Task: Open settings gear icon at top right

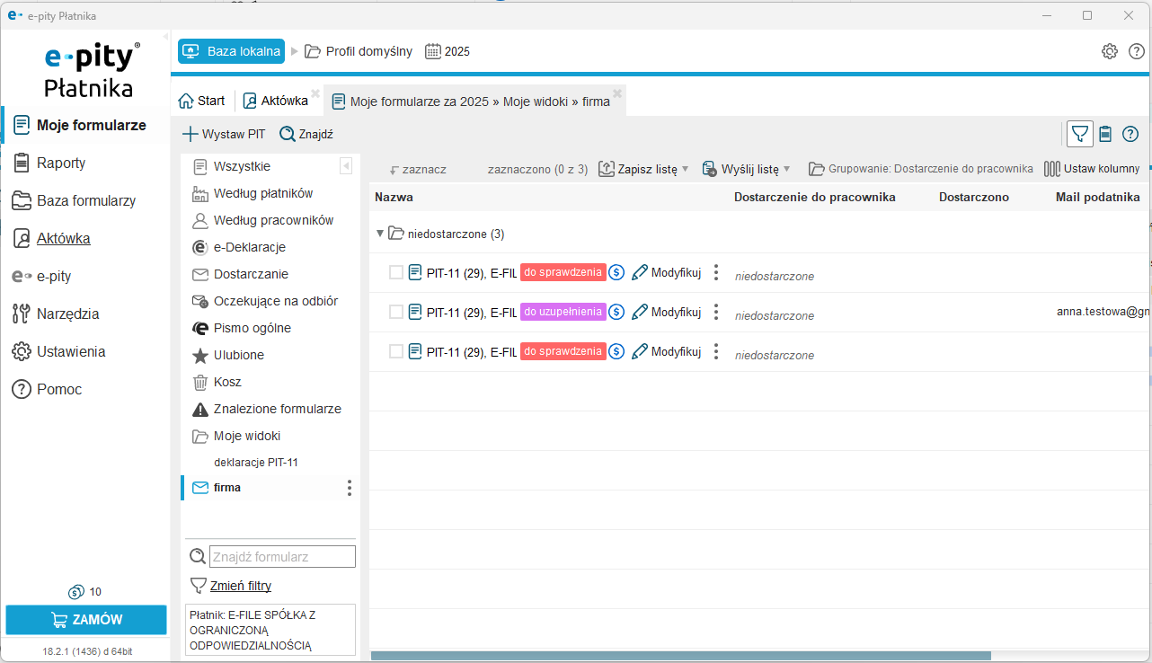Action: pyautogui.click(x=1110, y=51)
